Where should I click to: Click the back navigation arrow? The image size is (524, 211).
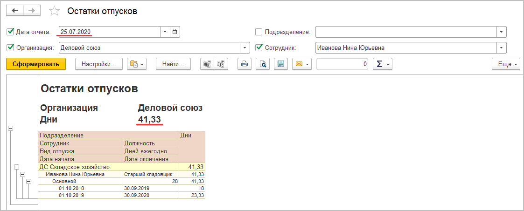tap(14, 11)
